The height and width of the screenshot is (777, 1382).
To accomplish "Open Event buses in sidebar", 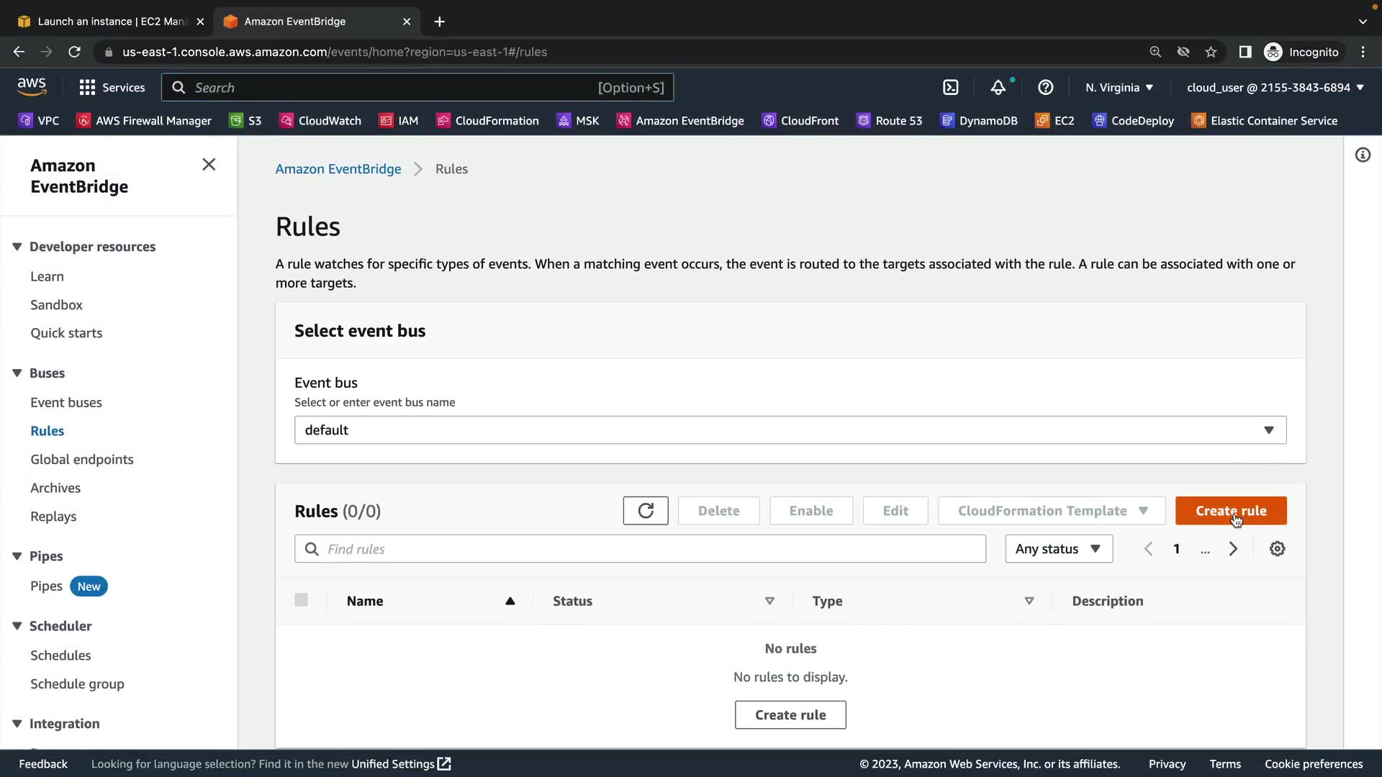I will click(x=66, y=403).
